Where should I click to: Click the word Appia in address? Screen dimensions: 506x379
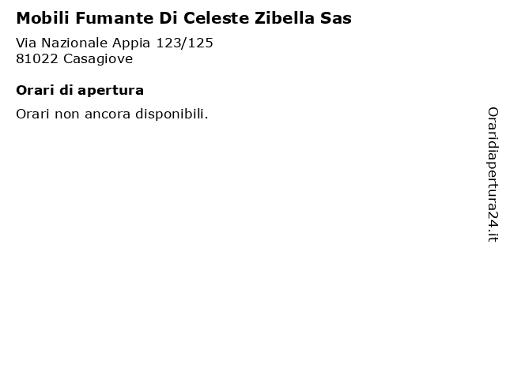tap(131, 43)
